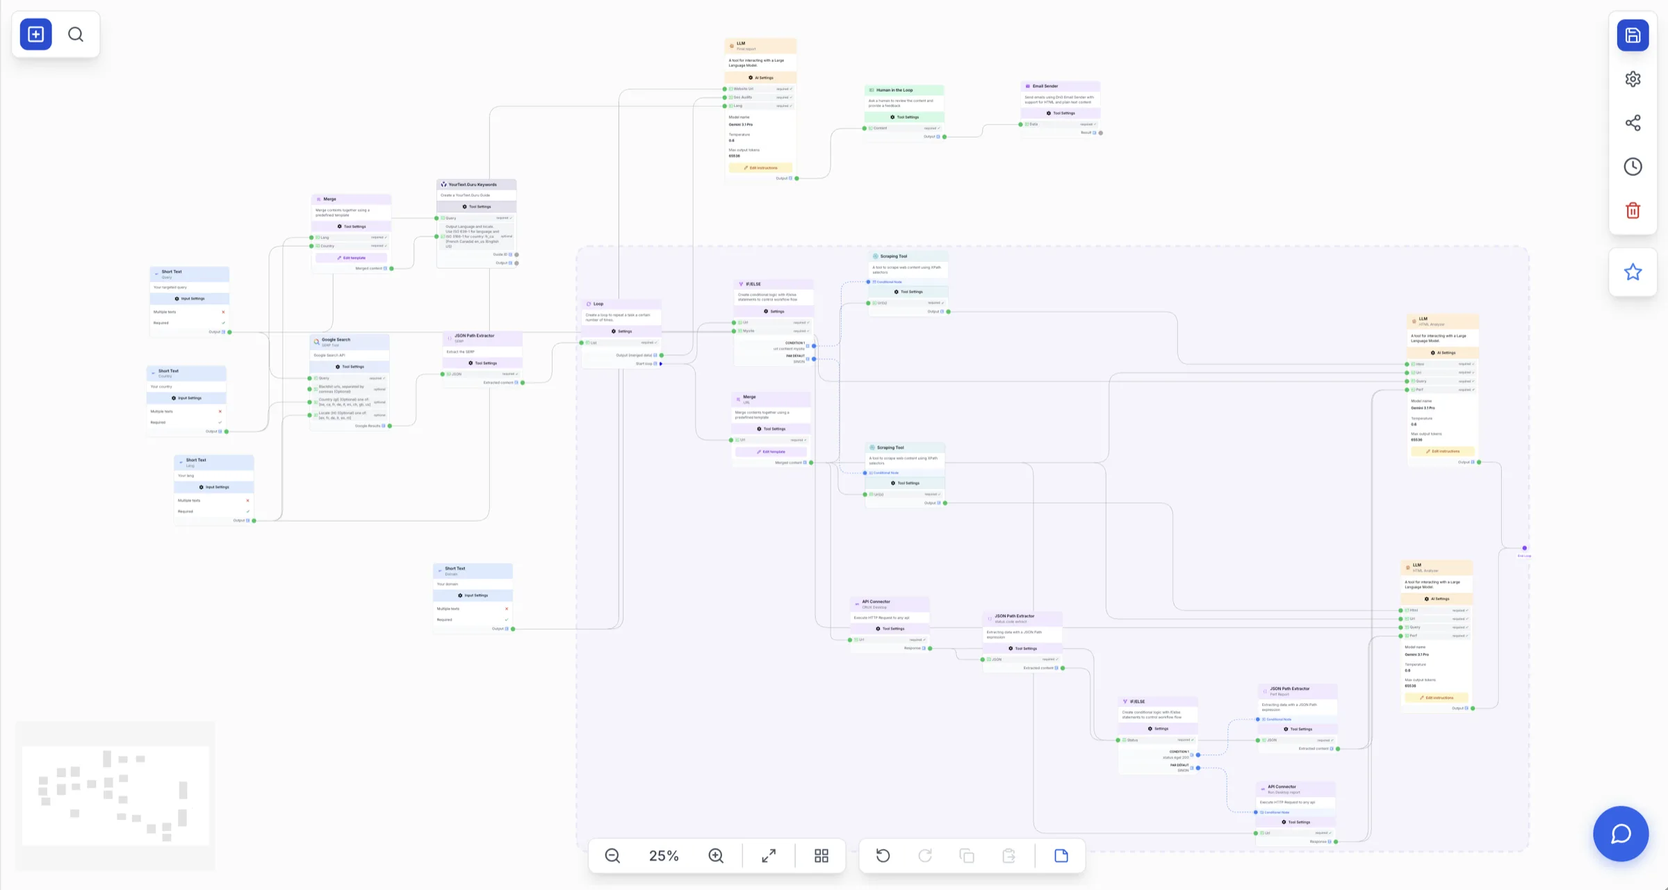
Task: Open Input Settings on Short Text Domain node
Action: [x=473, y=595]
